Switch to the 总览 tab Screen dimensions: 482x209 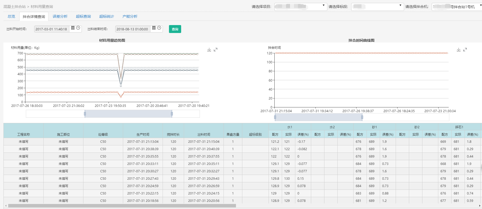point(11,16)
